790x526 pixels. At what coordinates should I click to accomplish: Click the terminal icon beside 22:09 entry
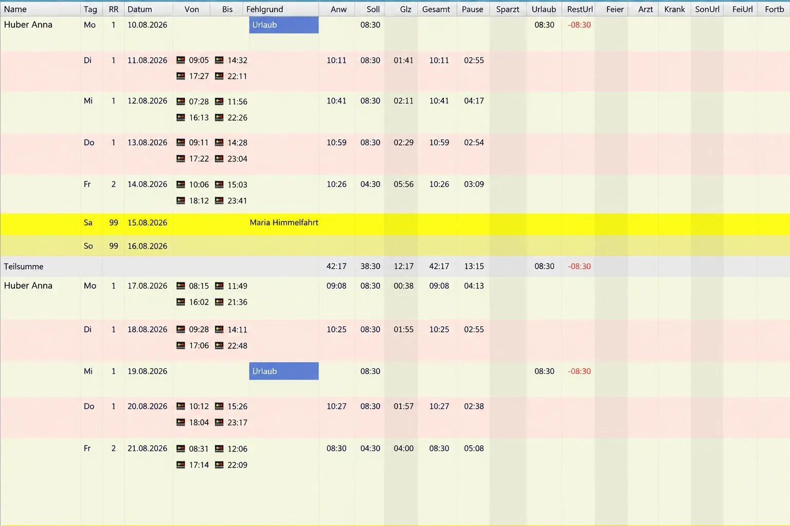[x=219, y=465]
